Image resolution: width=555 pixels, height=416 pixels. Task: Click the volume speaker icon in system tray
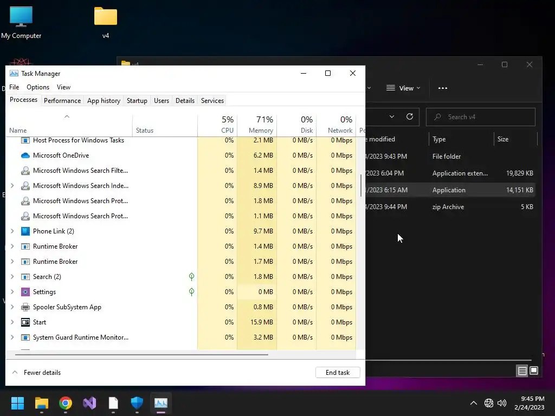(x=502, y=403)
